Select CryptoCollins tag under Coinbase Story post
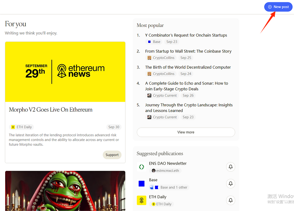The height and width of the screenshot is (211, 294). [x=161, y=58]
